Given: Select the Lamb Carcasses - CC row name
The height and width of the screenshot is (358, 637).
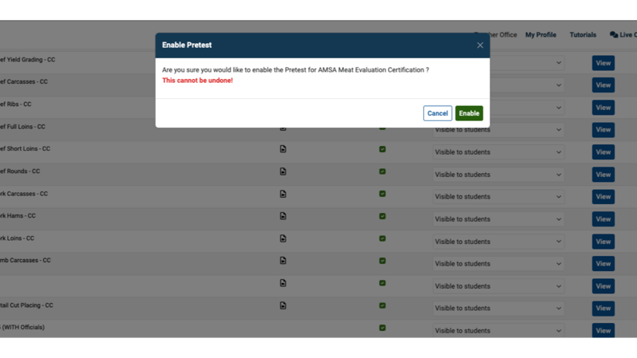Looking at the screenshot, I should (x=26, y=260).
